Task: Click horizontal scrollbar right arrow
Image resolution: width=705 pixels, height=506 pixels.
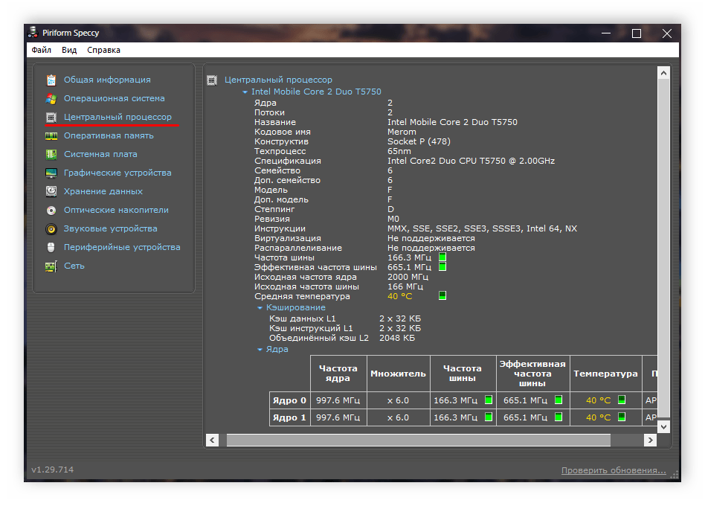Action: coord(650,441)
